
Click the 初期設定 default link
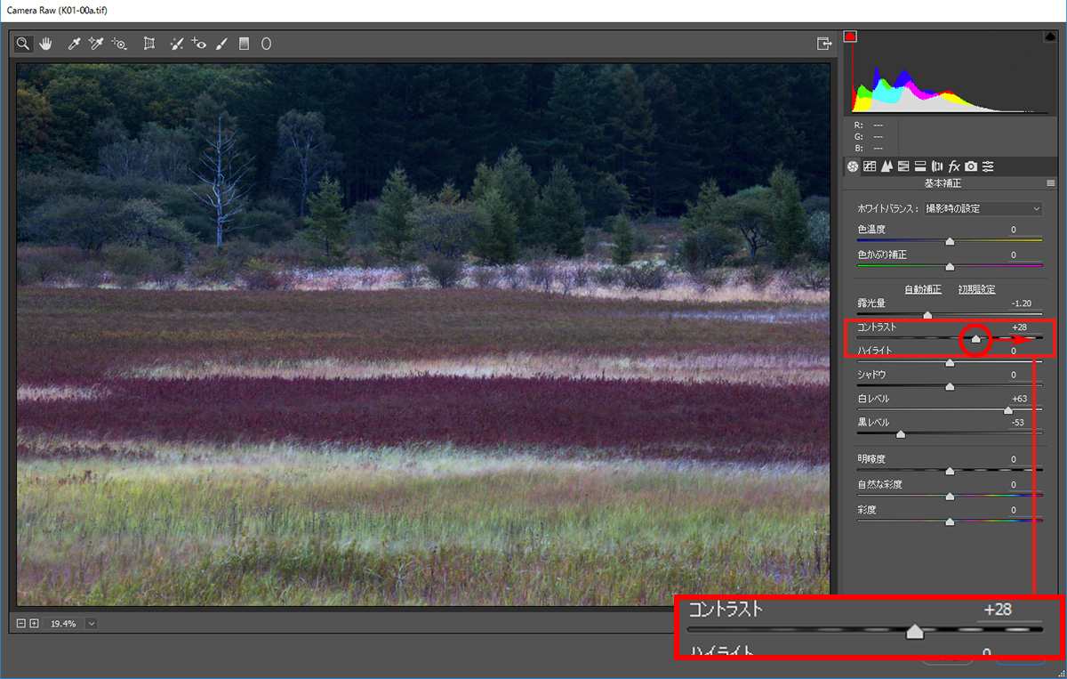pyautogui.click(x=976, y=289)
